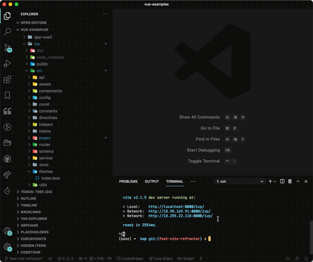Open the Search view icon
313x262 pixels.
[x=7, y=32]
